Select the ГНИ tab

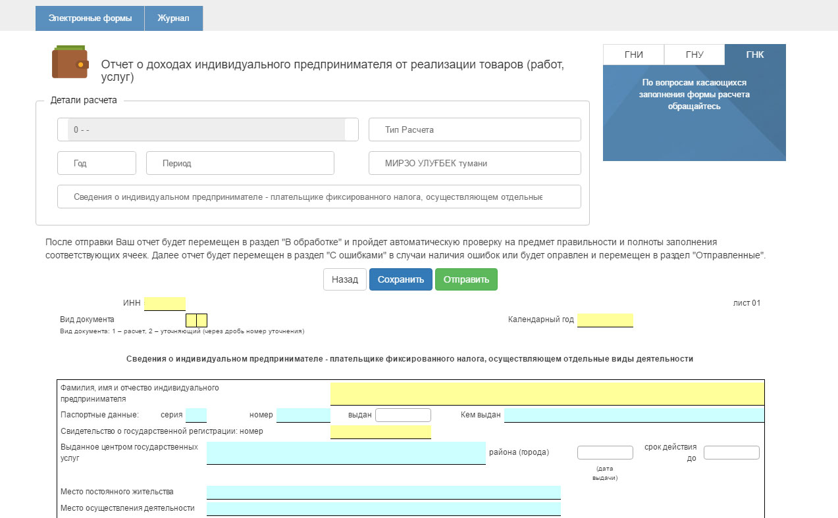click(x=633, y=55)
